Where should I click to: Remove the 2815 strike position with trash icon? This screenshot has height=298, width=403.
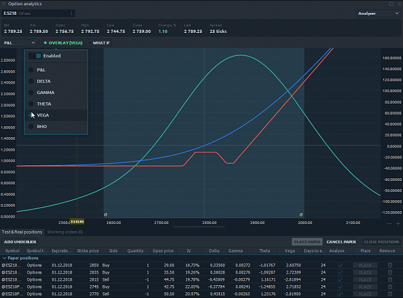(x=390, y=279)
